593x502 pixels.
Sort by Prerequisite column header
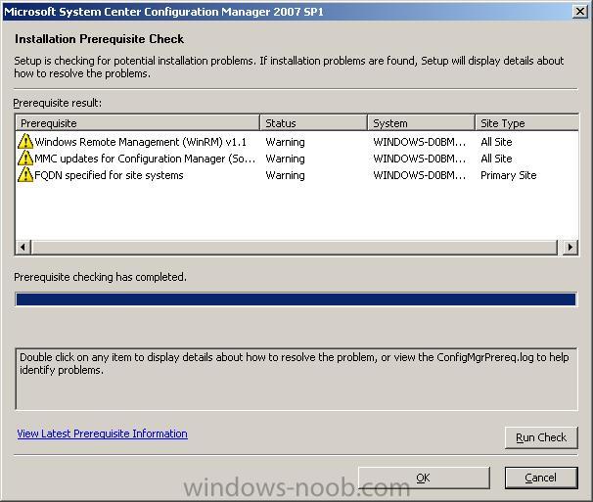tap(138, 123)
